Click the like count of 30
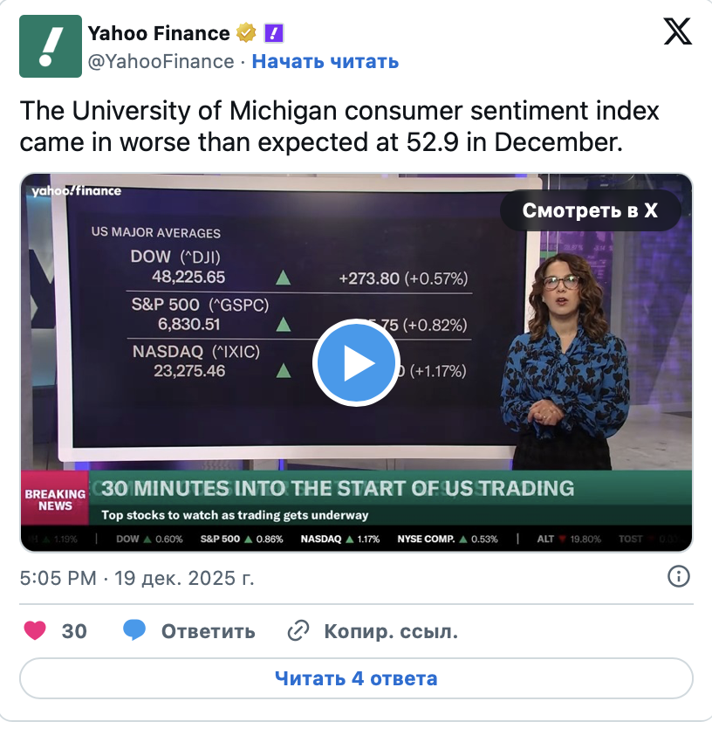Viewport: 712px width, 756px height. tap(74, 631)
